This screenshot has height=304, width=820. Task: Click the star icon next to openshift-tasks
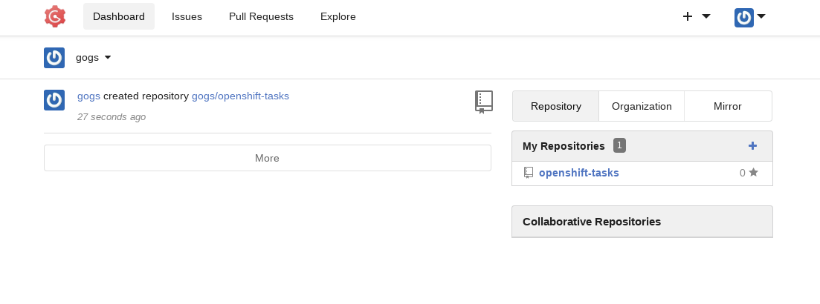(x=754, y=172)
